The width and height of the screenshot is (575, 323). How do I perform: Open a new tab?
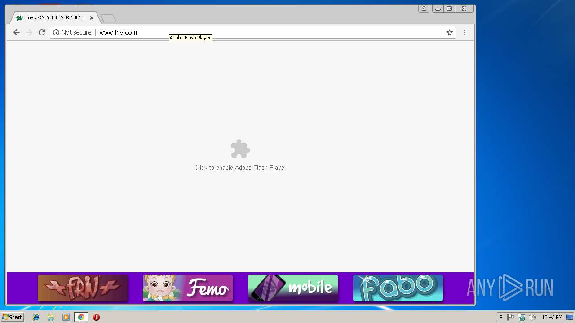[108, 18]
